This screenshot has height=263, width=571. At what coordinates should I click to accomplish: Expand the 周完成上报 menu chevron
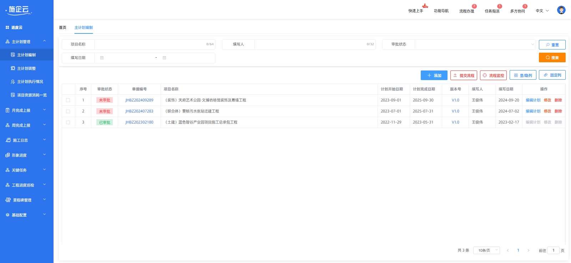45,125
